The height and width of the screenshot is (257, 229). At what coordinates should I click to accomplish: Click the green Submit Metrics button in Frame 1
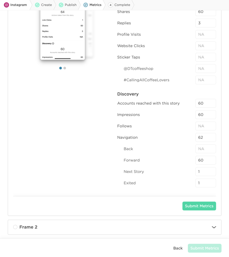point(199,206)
